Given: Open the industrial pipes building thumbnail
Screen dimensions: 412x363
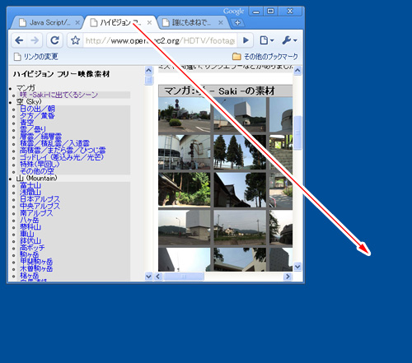Looking at the screenshot, I should (185, 152).
